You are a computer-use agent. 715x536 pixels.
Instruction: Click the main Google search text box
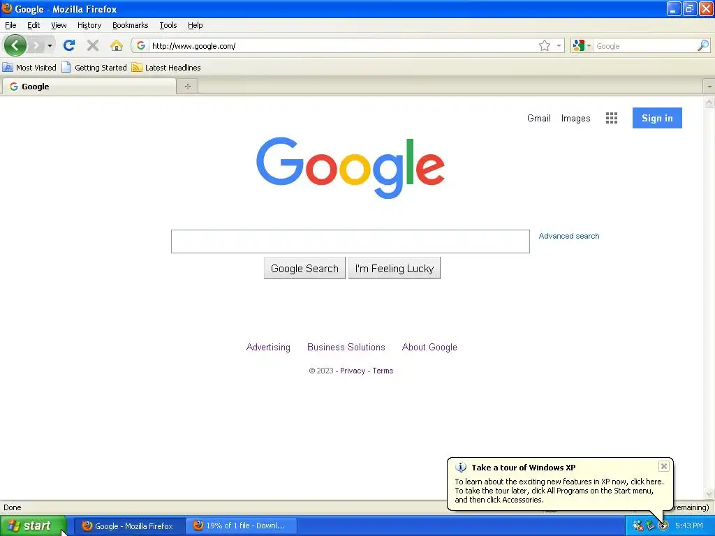[351, 241]
